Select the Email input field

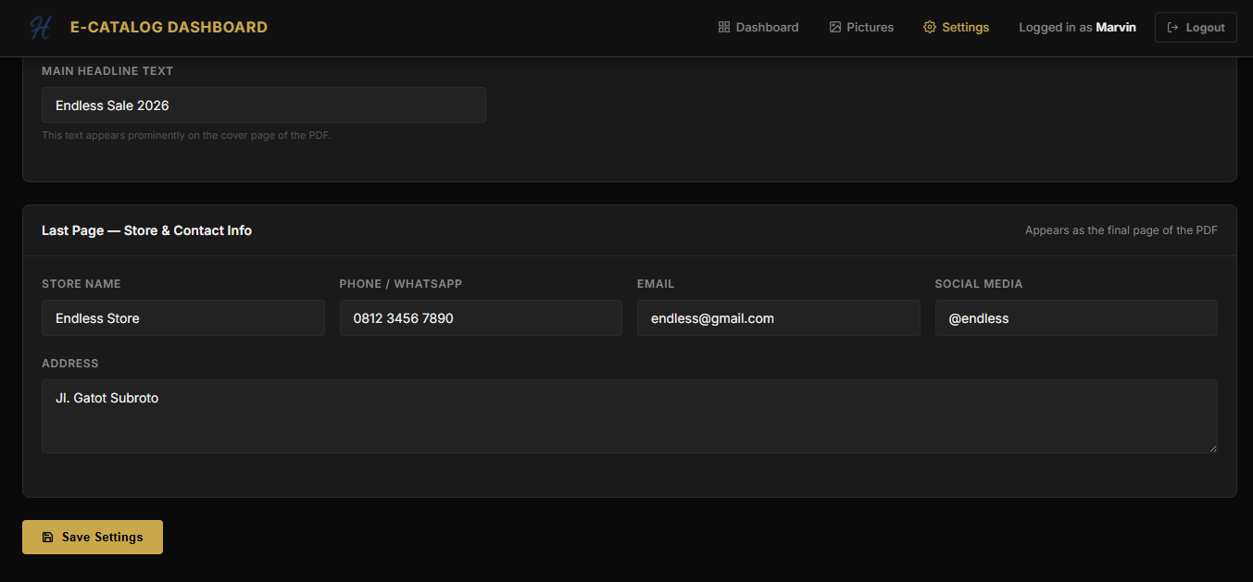tap(779, 318)
